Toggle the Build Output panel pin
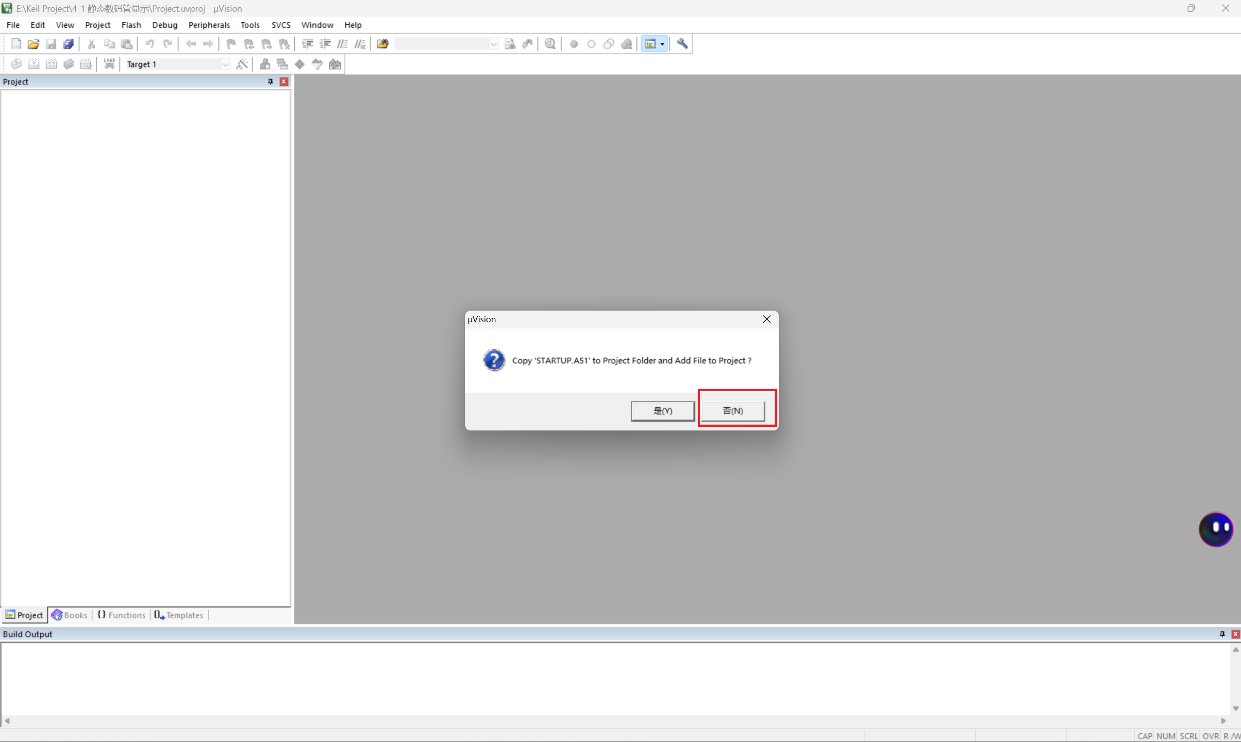The height and width of the screenshot is (742, 1241). [1222, 634]
